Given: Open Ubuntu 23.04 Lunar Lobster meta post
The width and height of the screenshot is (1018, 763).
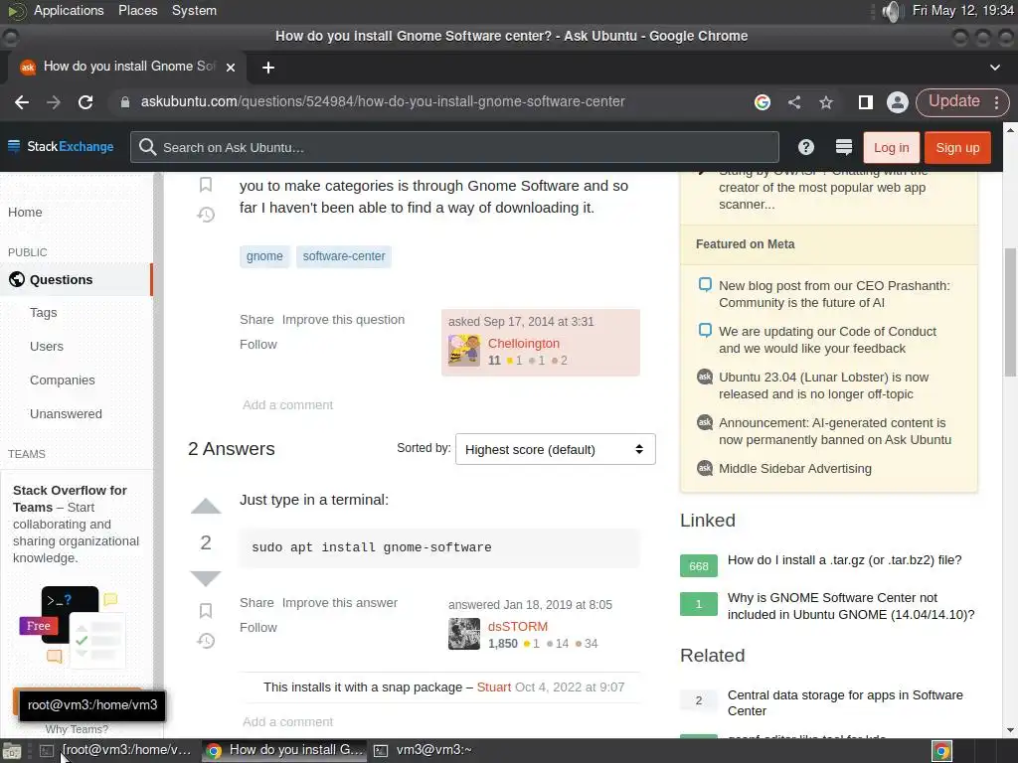Looking at the screenshot, I should click(x=823, y=385).
